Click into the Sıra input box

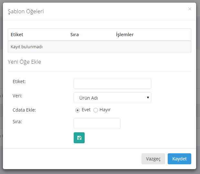[x=97, y=124]
